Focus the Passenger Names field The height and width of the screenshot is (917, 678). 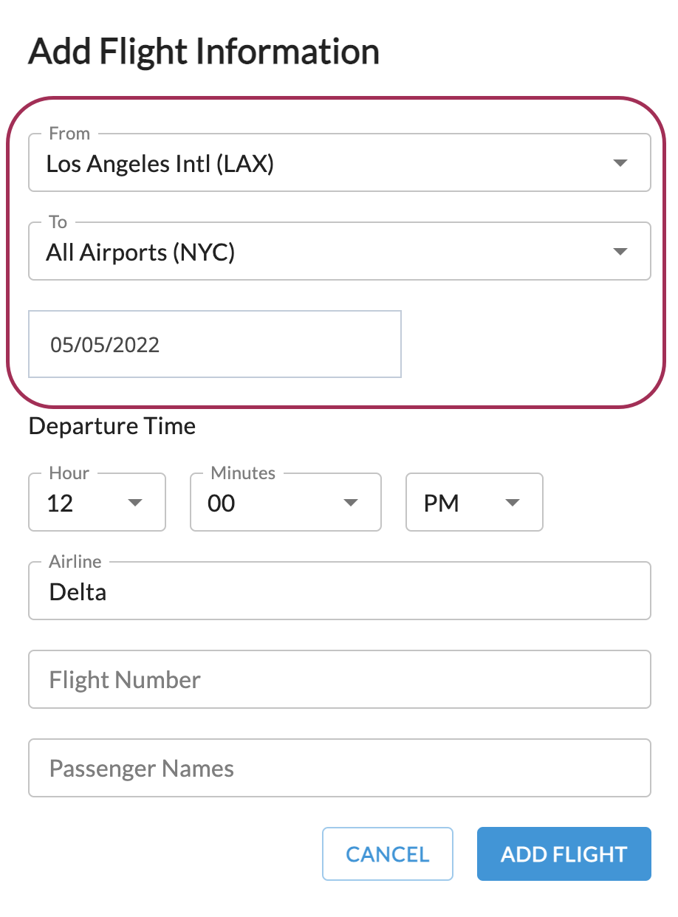coord(340,768)
